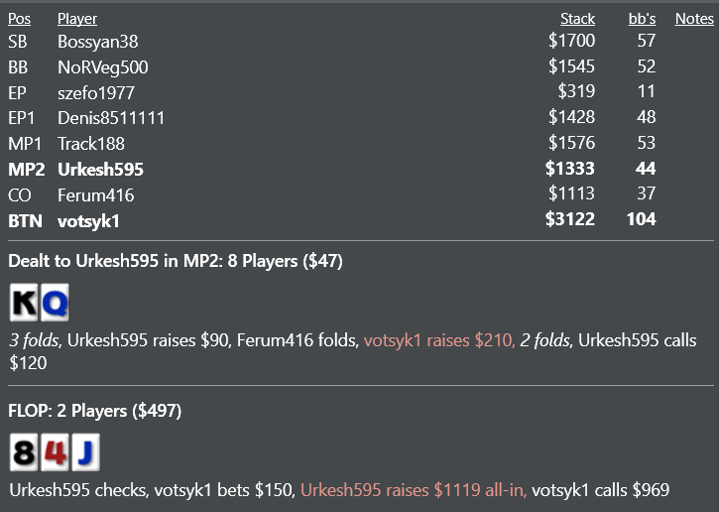Select the blue Jack flop card
The width and height of the screenshot is (719, 512).
click(x=85, y=452)
